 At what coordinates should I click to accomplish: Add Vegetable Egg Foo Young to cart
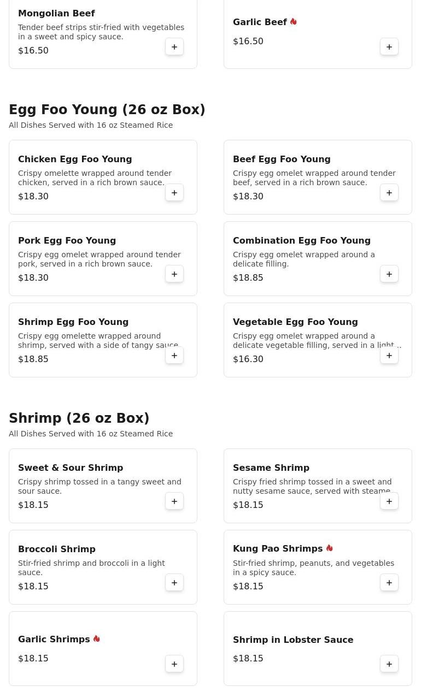click(389, 356)
